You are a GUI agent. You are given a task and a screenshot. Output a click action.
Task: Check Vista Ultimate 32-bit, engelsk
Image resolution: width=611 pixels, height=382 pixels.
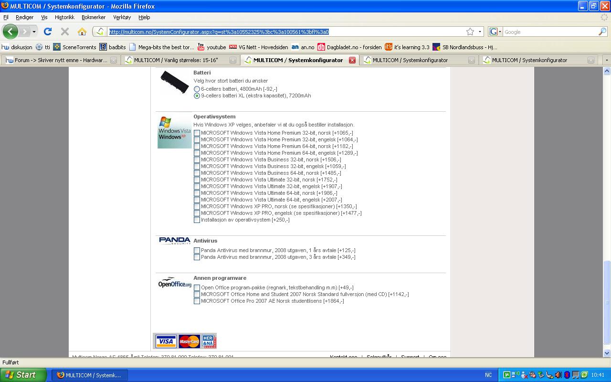(x=197, y=186)
